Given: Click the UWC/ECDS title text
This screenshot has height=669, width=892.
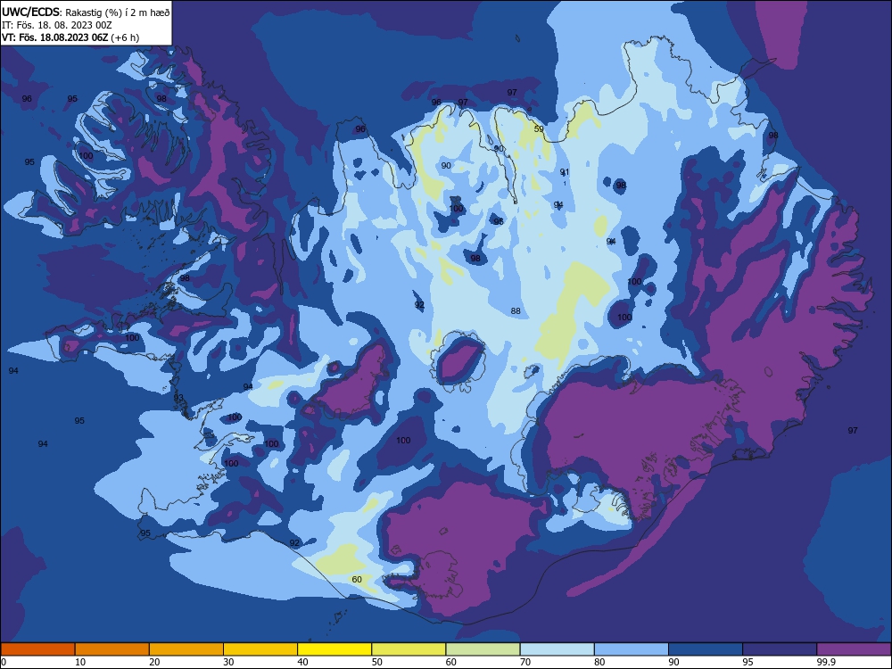Looking at the screenshot, I should click(x=29, y=12).
